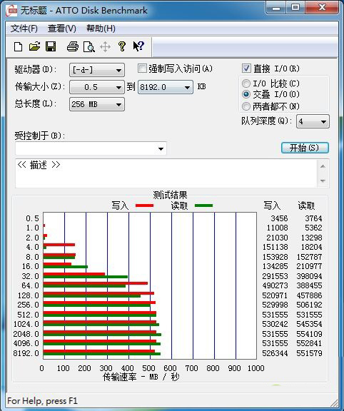Click write value 151138 for the 4.0 row
Viewport: 344px width, 411px height.
tap(275, 247)
